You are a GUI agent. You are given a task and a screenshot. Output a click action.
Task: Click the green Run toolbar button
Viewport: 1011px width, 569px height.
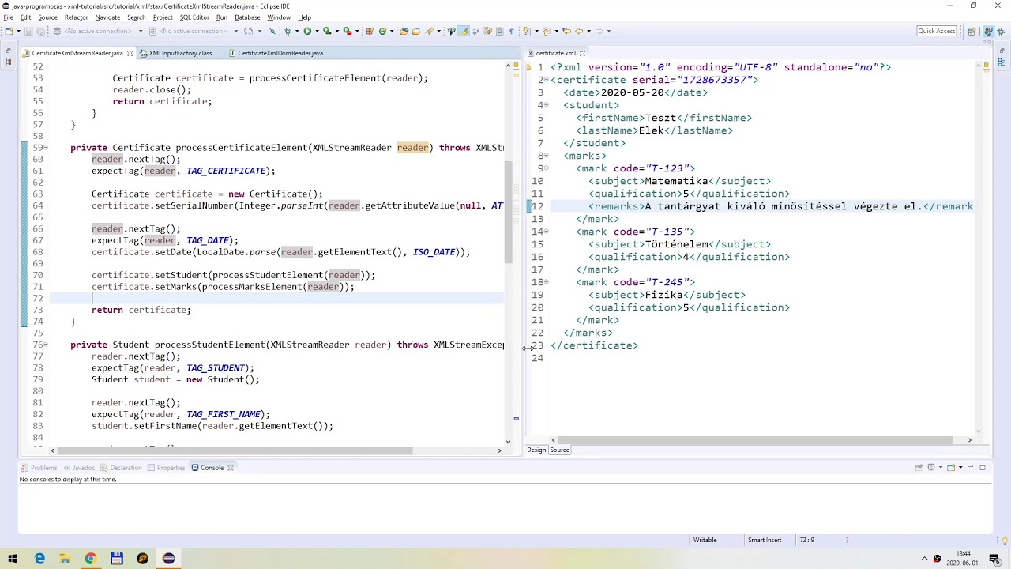point(307,31)
